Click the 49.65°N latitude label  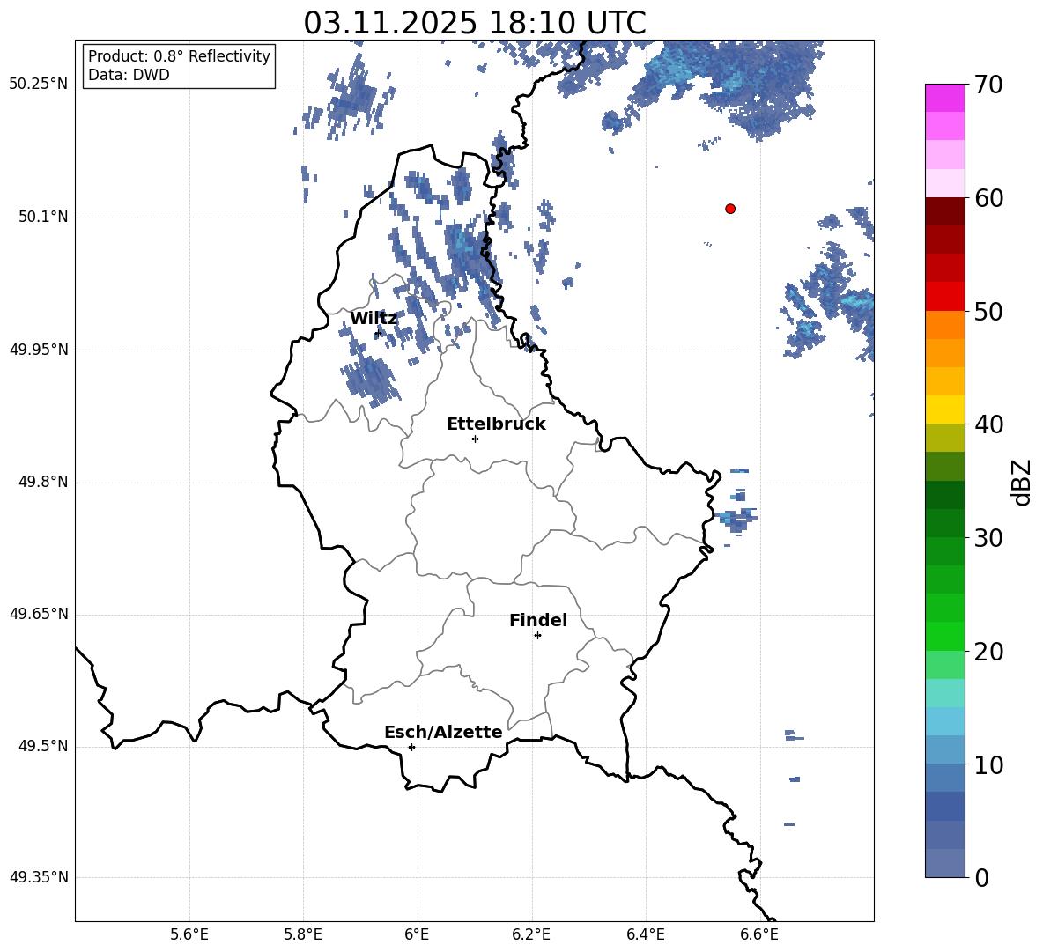(39, 614)
